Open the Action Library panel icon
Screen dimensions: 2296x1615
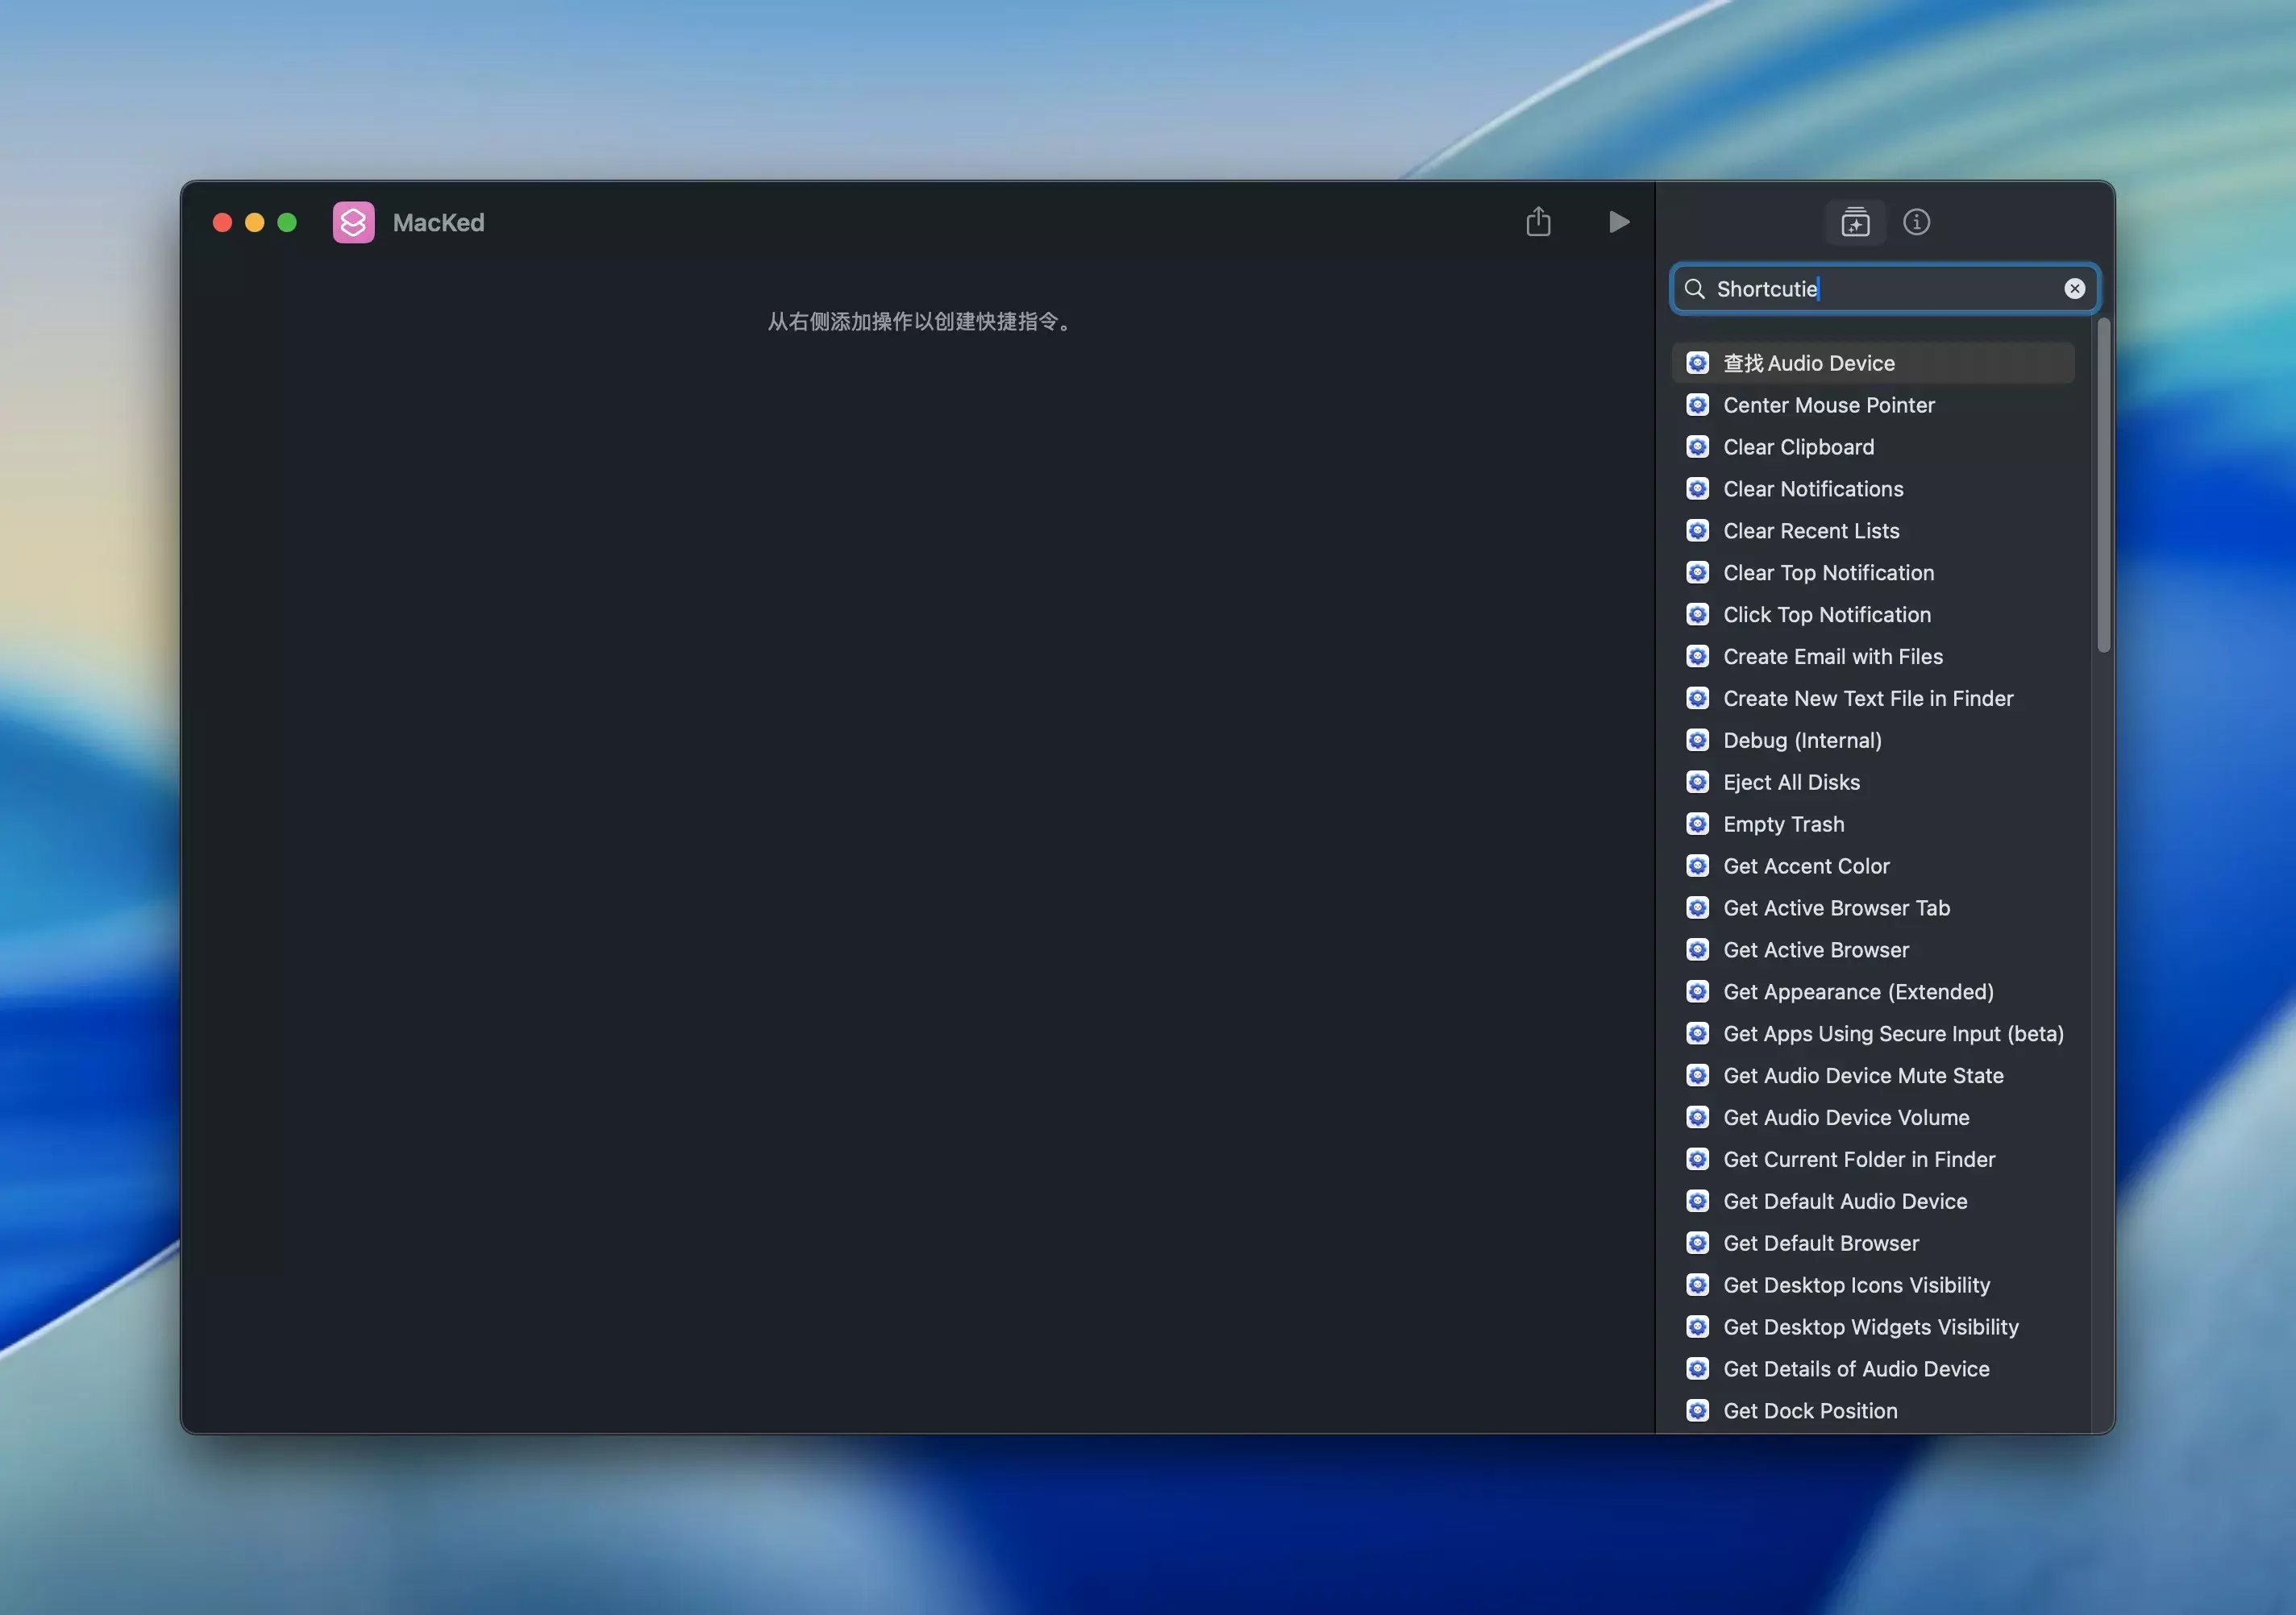pos(1855,222)
